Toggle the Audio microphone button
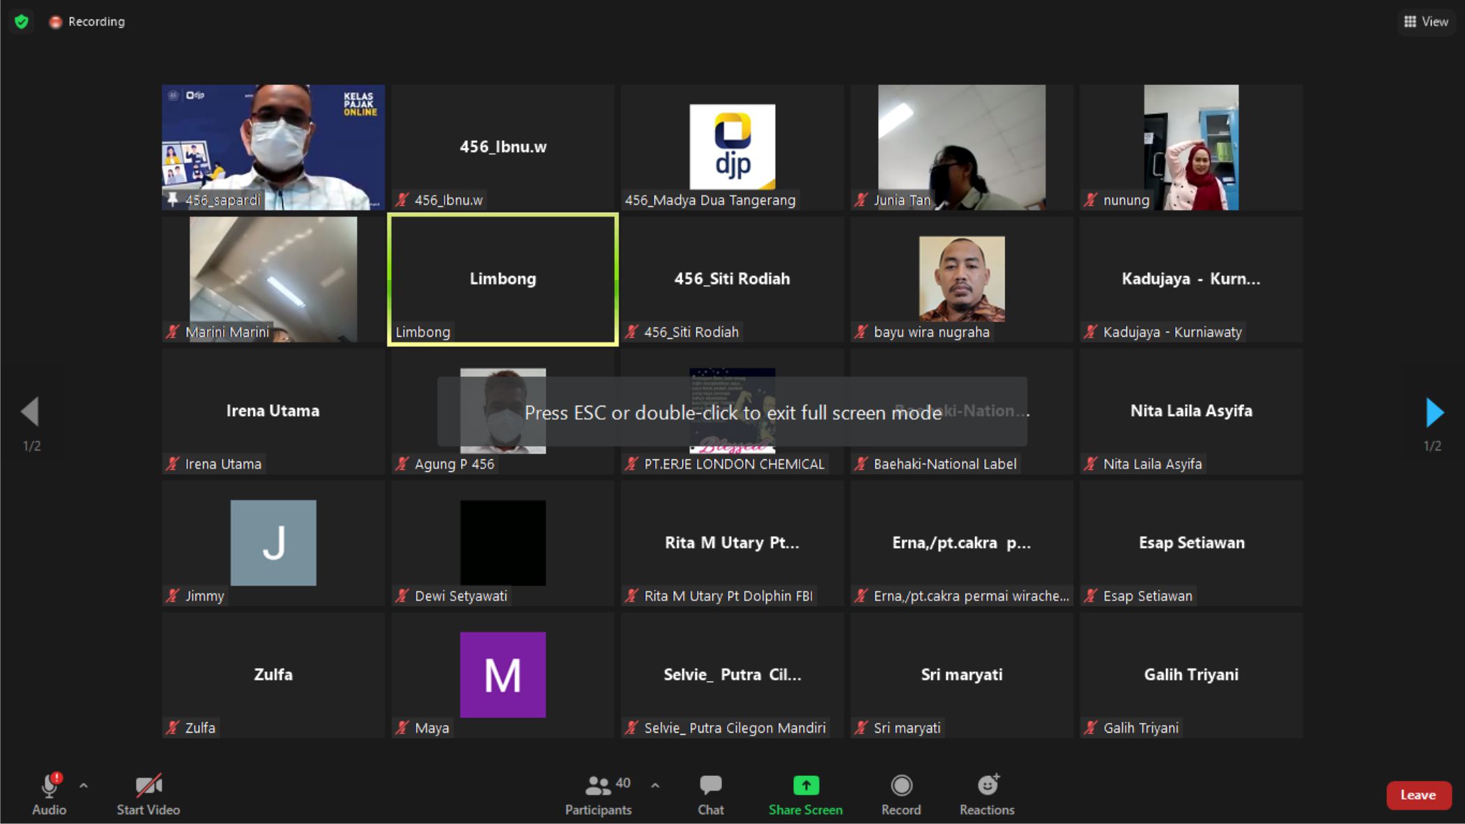This screenshot has width=1465, height=824. pyautogui.click(x=49, y=786)
